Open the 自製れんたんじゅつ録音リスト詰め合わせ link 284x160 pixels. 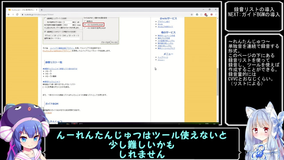60,69
